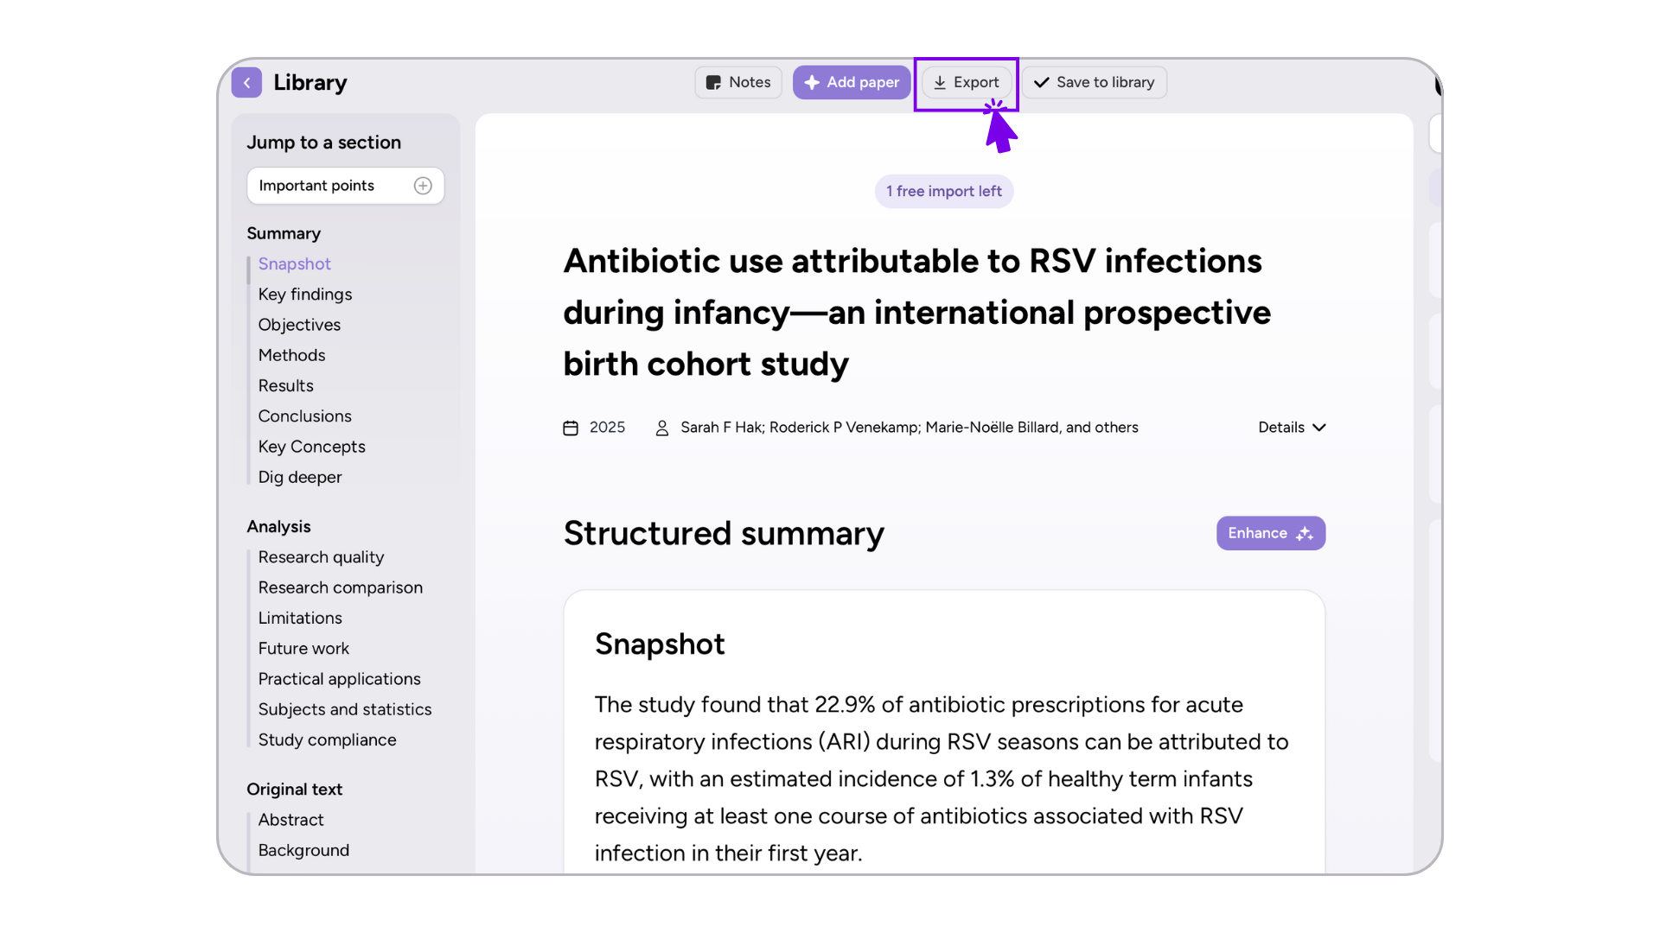Viewport: 1660px width, 933px height.
Task: Click the back arrow beside Library
Action: coord(246,83)
